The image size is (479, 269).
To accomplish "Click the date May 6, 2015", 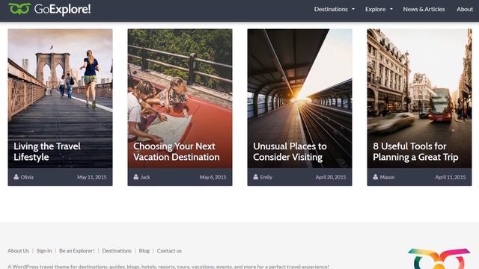I will pos(213,177).
